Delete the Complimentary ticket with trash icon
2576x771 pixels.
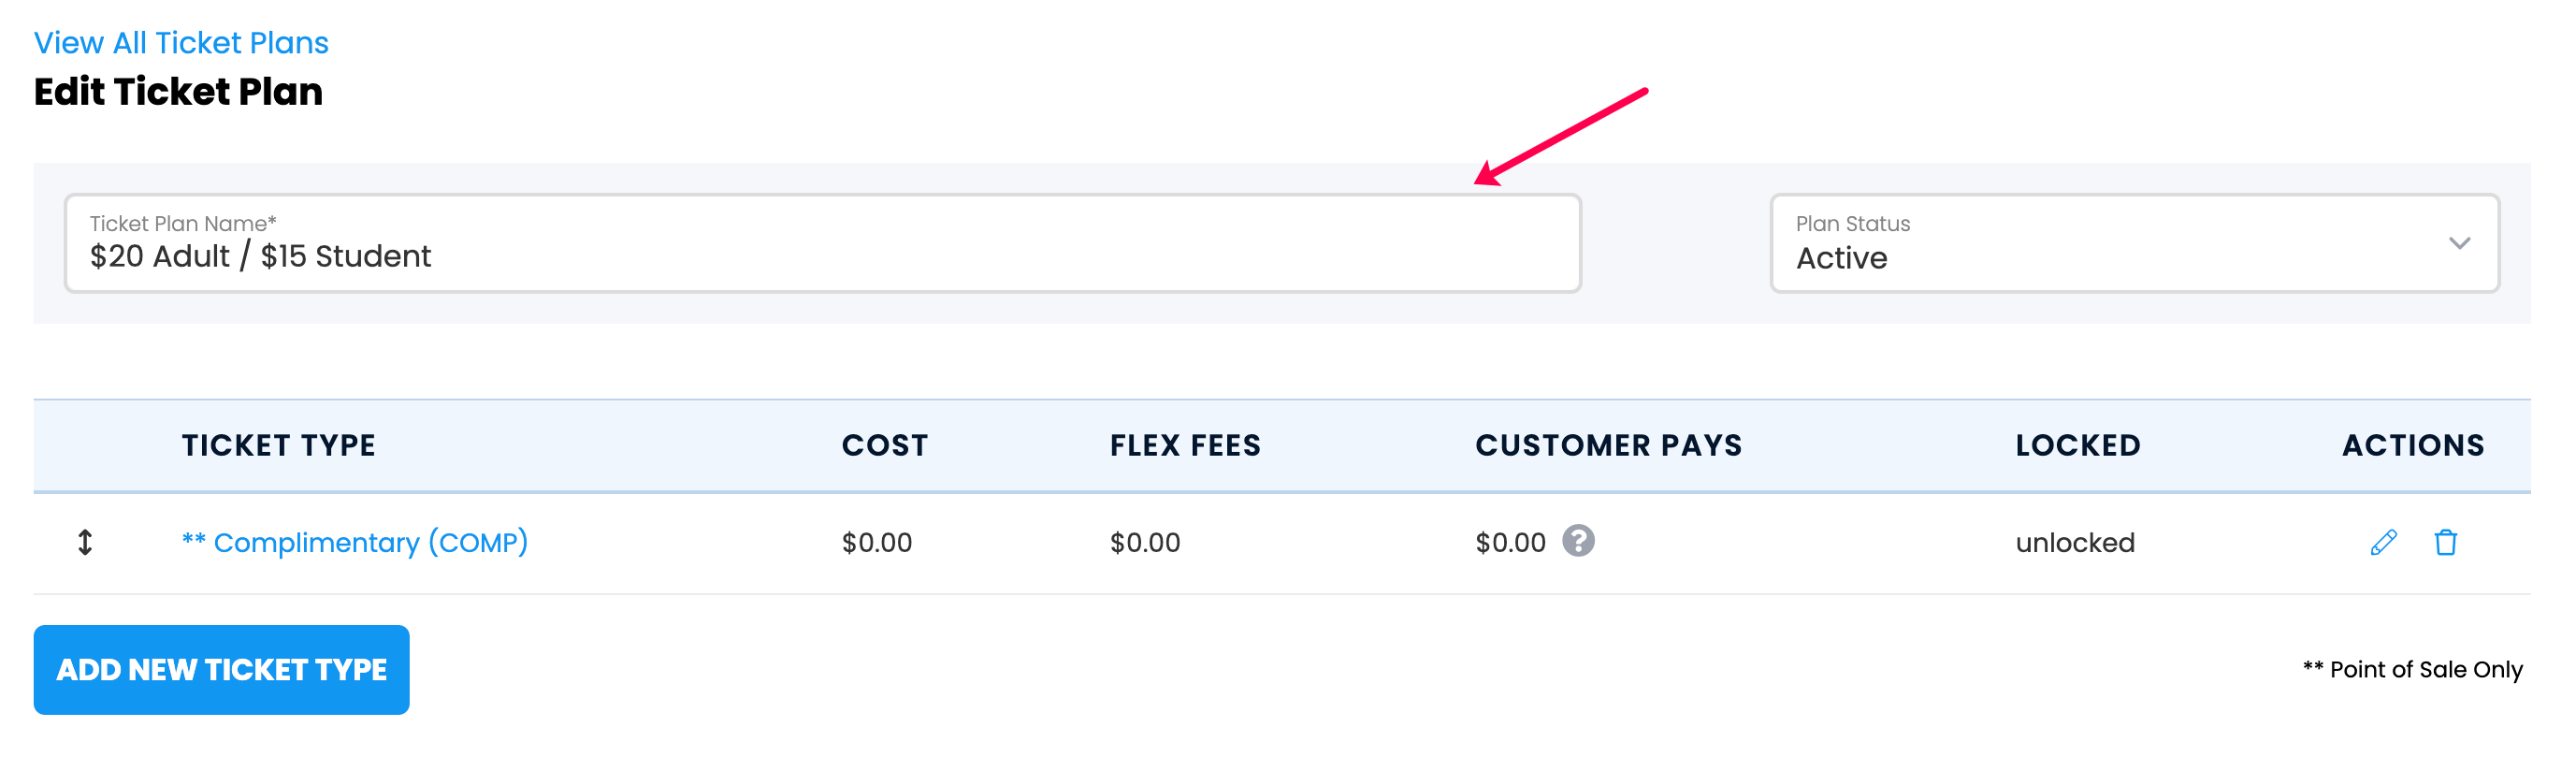coord(2445,542)
